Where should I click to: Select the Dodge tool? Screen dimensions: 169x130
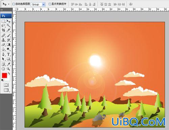(x=8, y=49)
